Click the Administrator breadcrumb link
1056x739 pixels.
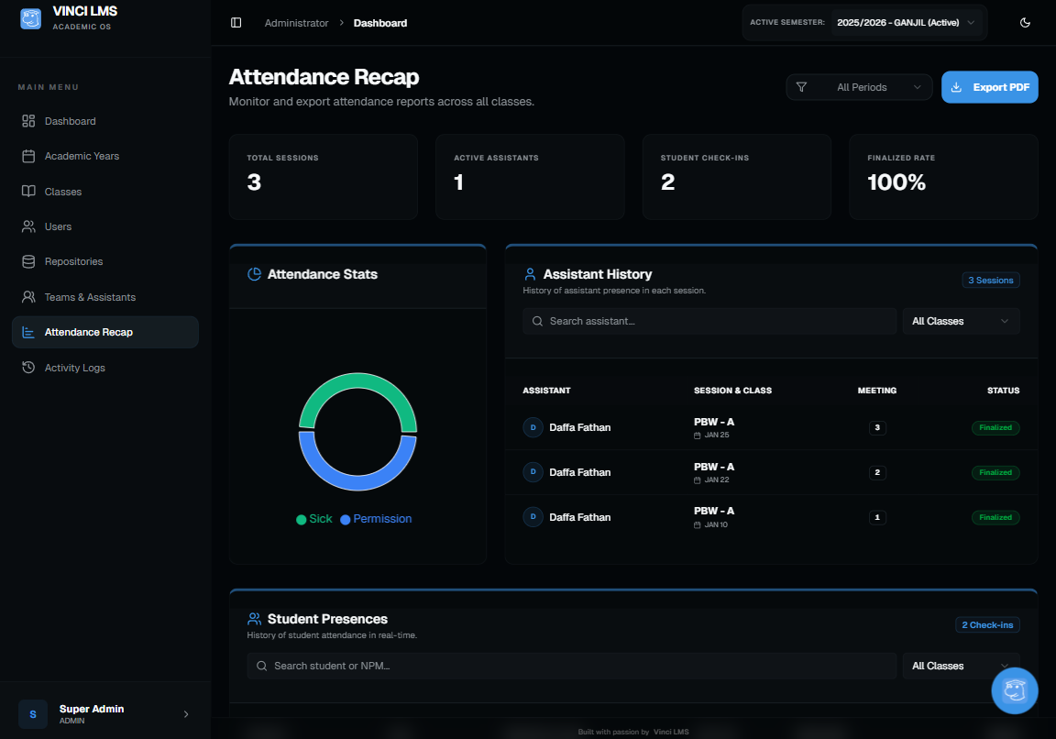point(296,23)
